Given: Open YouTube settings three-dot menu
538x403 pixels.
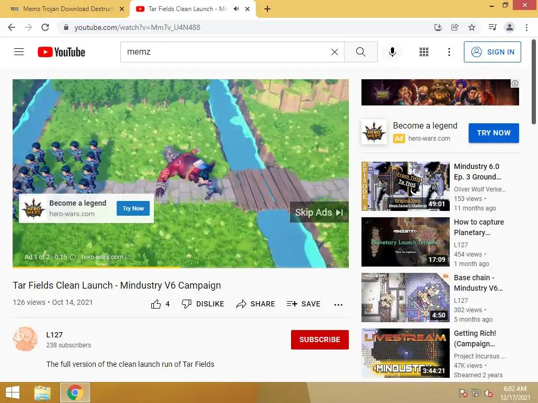Looking at the screenshot, I should [449, 52].
